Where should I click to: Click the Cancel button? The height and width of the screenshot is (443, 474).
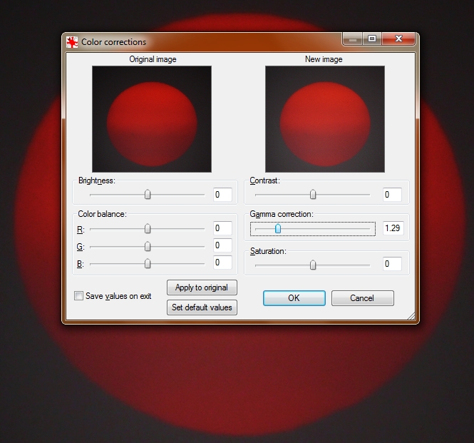363,298
